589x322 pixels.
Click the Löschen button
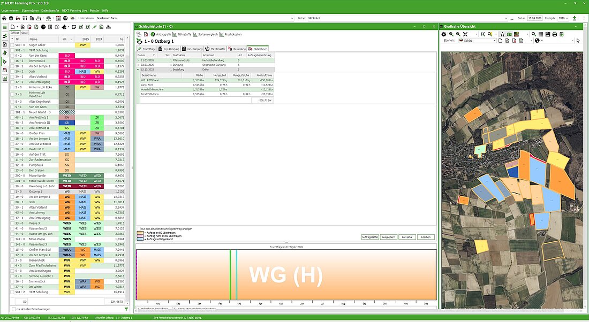[426, 237]
